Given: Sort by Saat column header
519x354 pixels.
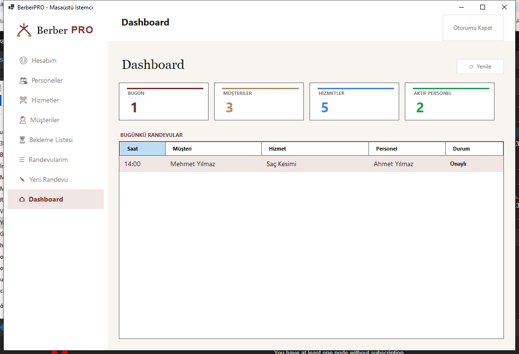Looking at the screenshot, I should [142, 149].
